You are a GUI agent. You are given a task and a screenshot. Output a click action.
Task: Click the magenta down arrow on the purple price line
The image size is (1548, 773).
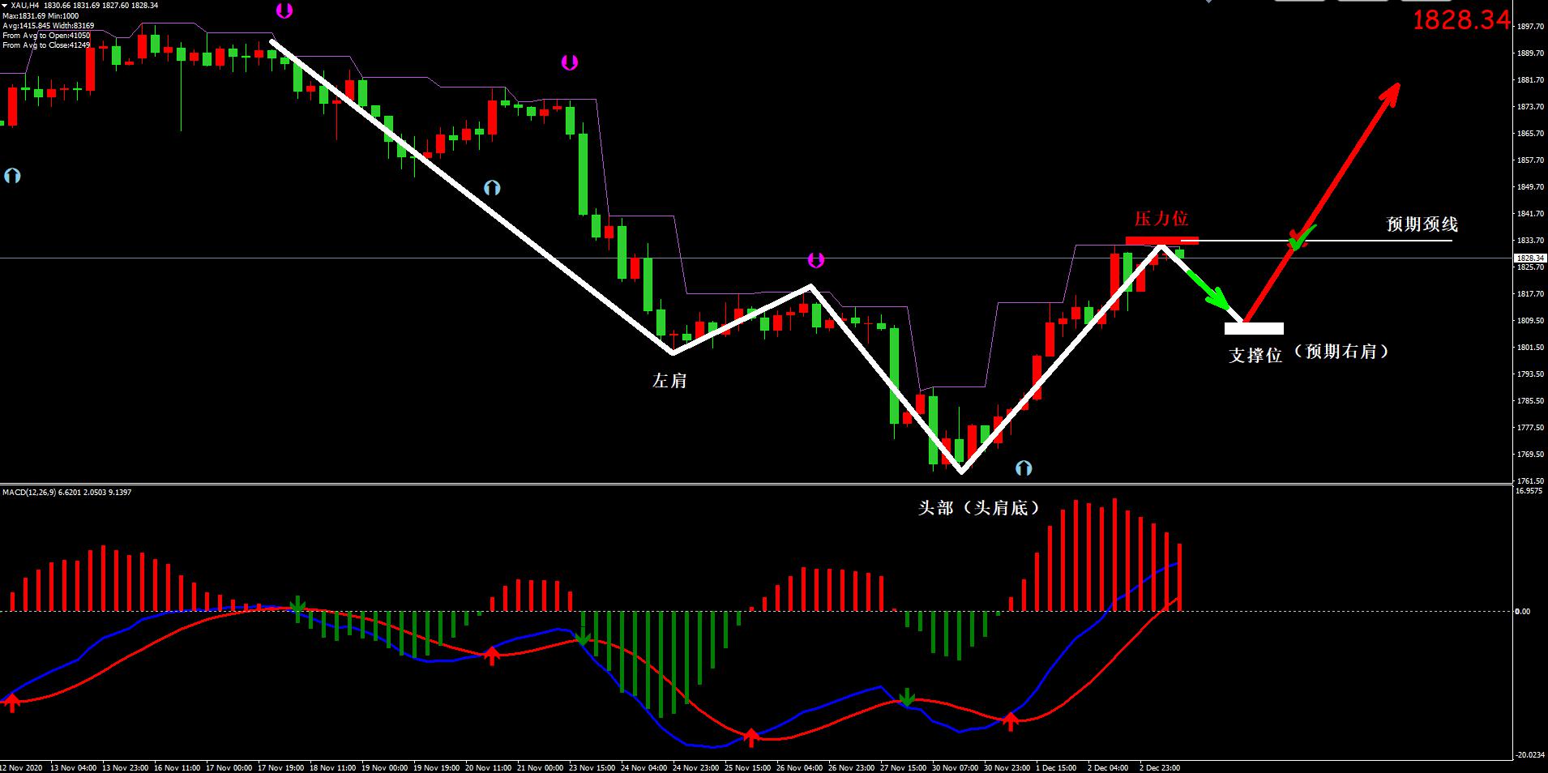815,260
